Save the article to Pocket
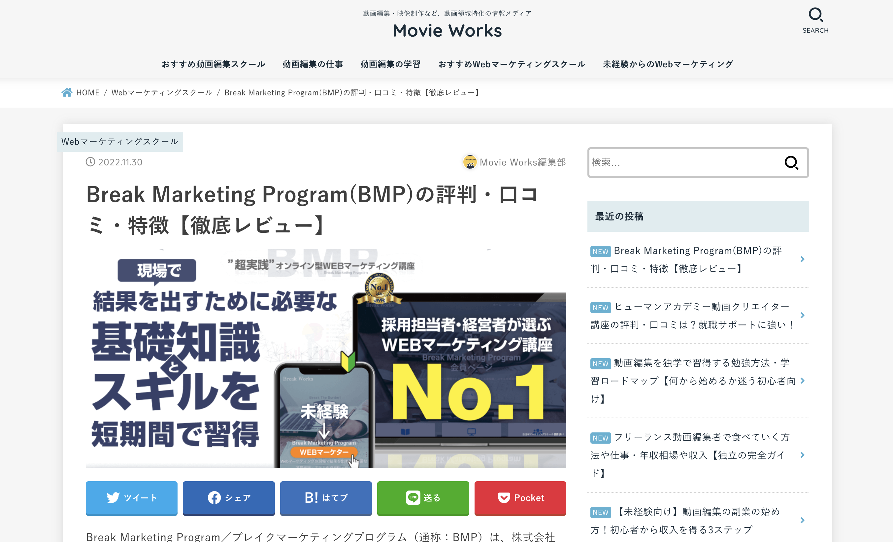 coord(520,497)
